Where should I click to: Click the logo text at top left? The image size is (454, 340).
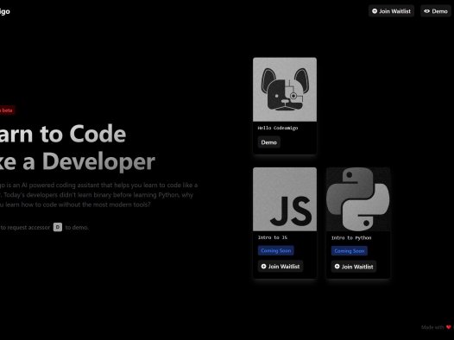point(5,11)
